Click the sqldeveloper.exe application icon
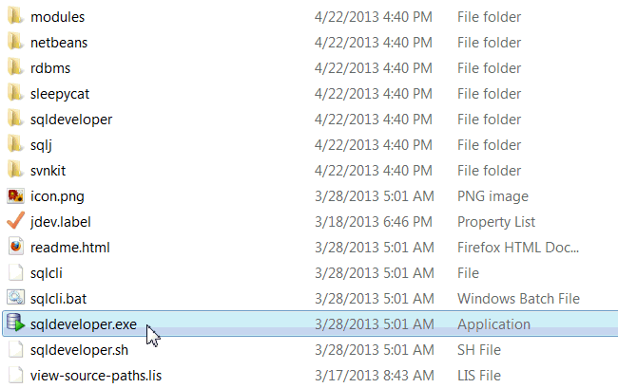The height and width of the screenshot is (388, 618). pos(14,323)
